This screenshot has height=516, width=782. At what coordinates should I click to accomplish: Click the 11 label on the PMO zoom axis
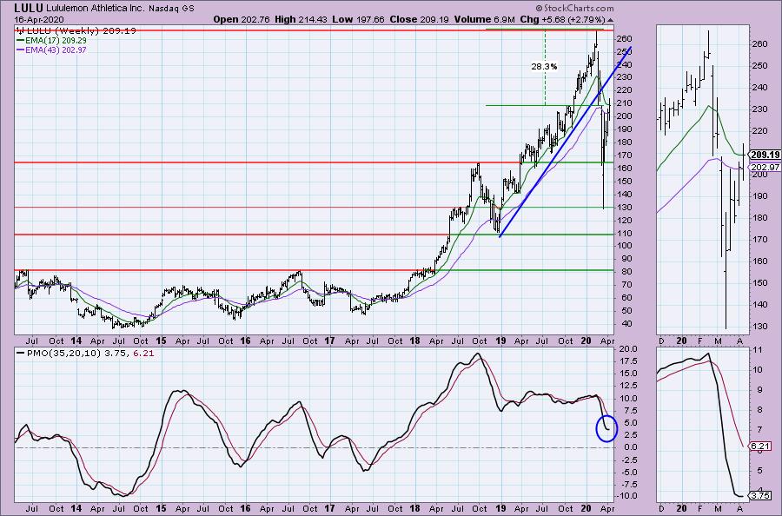click(759, 350)
